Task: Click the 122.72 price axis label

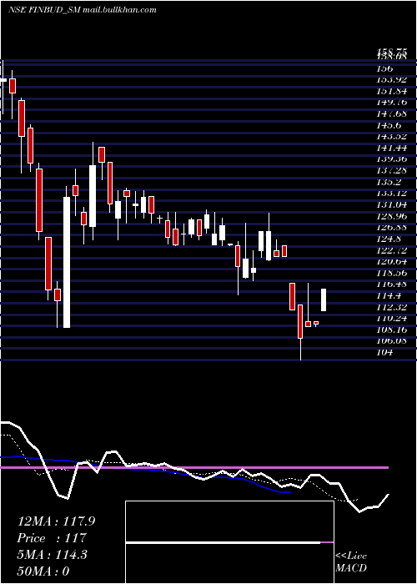Action: pyautogui.click(x=391, y=250)
